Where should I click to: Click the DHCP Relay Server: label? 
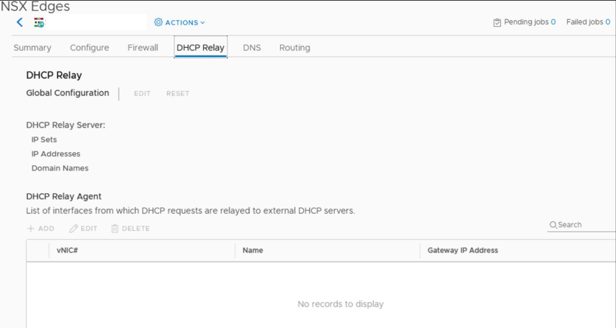click(66, 125)
